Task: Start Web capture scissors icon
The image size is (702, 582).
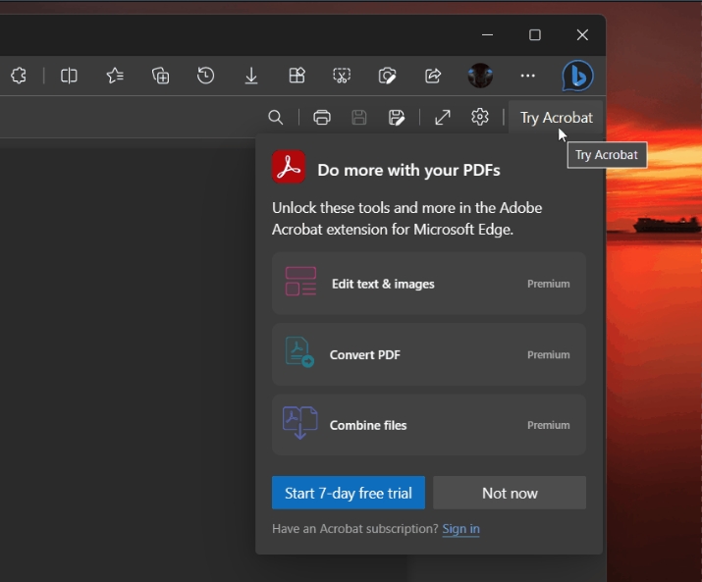Action: [342, 76]
